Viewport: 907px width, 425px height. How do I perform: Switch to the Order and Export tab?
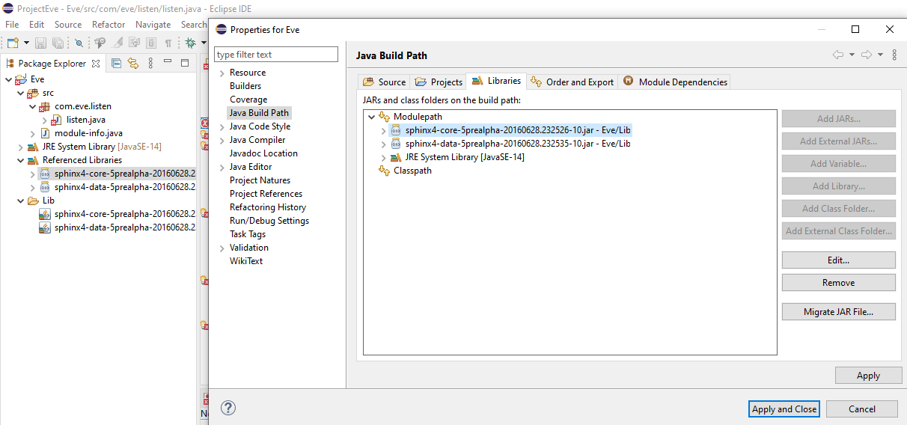pos(572,82)
